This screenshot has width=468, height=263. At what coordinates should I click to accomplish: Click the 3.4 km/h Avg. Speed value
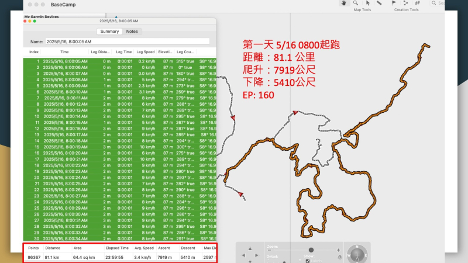click(x=143, y=257)
